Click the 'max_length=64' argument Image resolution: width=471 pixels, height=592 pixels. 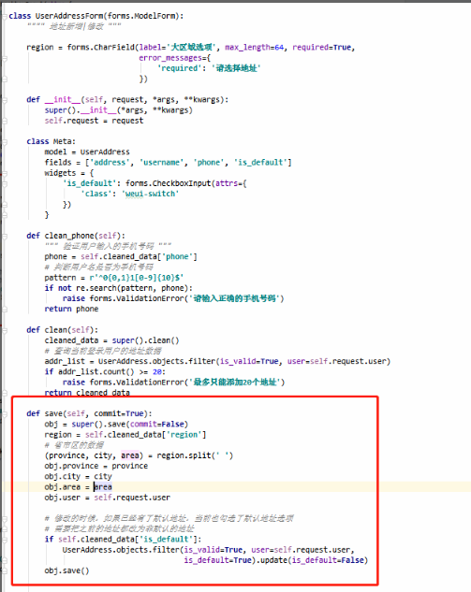pos(254,47)
